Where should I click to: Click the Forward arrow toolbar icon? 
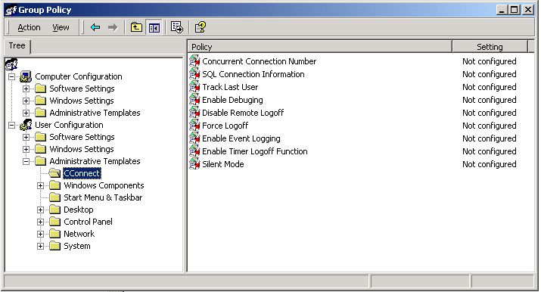(x=113, y=27)
